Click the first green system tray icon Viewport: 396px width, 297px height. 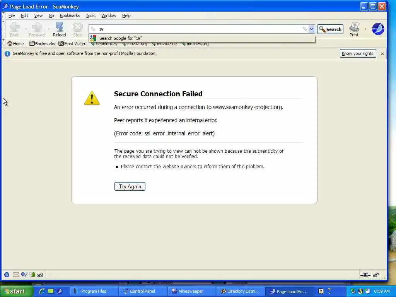tap(353, 291)
